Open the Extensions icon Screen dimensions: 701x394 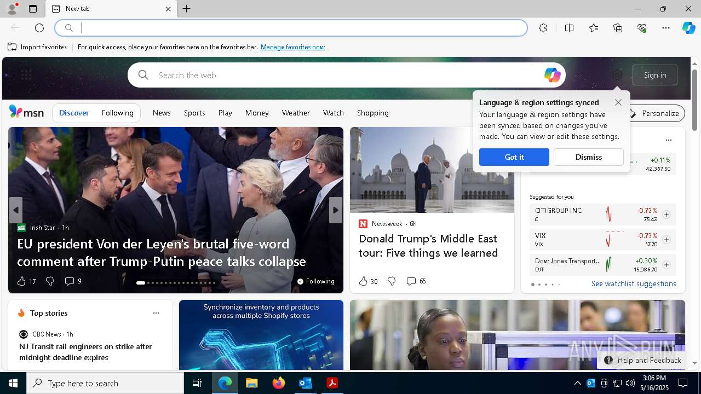pyautogui.click(x=543, y=28)
